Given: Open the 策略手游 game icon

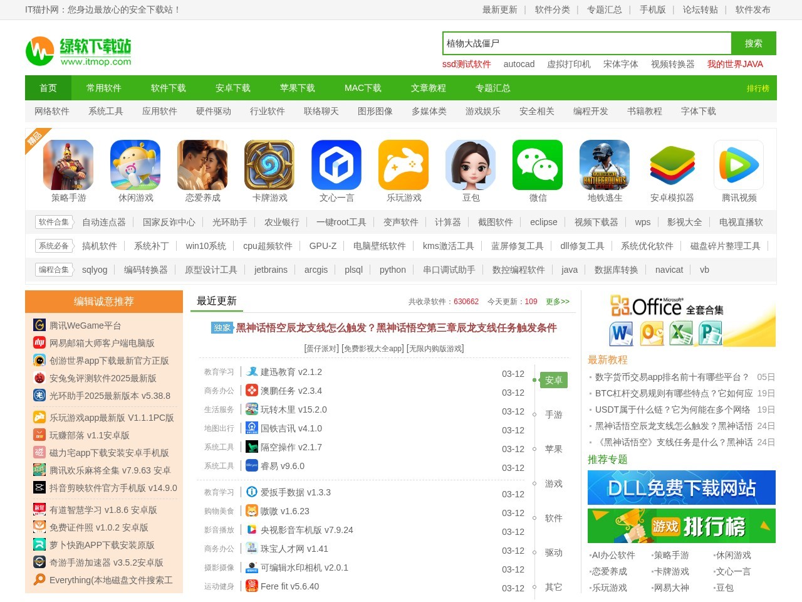Looking at the screenshot, I should 68,165.
